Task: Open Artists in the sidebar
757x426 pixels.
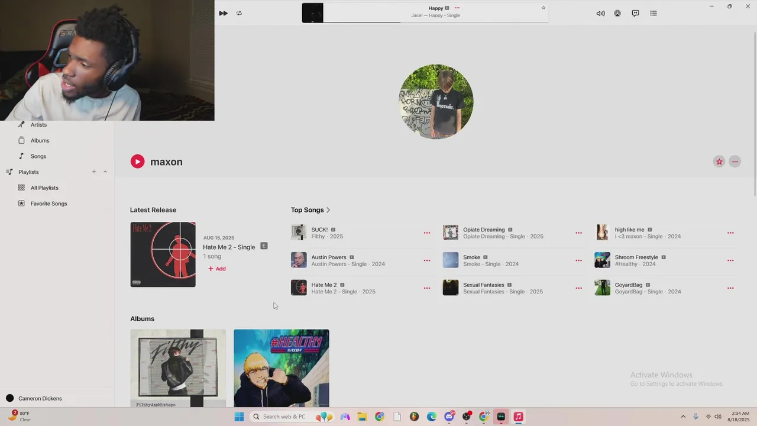Action: pyautogui.click(x=38, y=125)
